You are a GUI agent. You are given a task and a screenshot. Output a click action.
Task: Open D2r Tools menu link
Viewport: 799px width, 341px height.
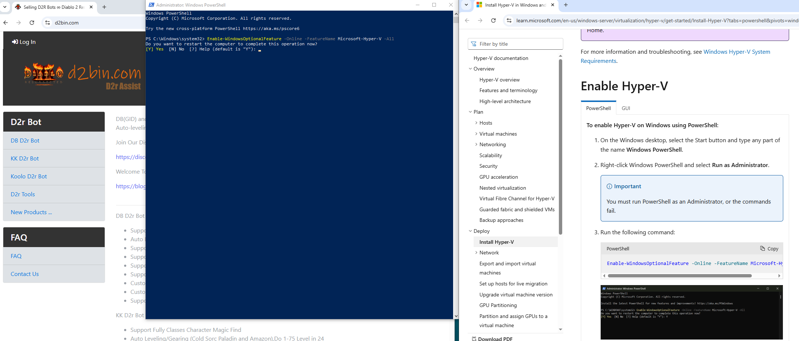click(x=23, y=194)
